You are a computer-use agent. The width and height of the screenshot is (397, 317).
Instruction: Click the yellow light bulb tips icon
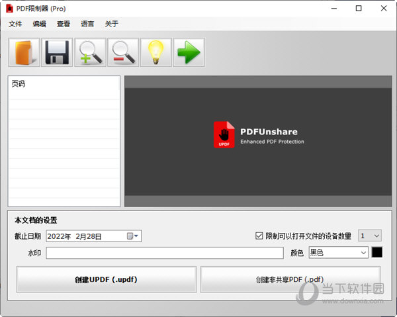tap(156, 52)
